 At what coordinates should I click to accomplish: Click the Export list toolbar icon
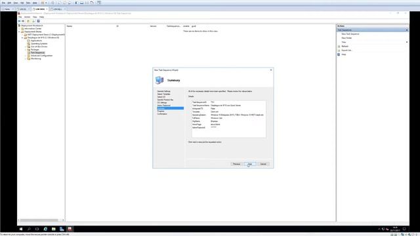[33, 21]
